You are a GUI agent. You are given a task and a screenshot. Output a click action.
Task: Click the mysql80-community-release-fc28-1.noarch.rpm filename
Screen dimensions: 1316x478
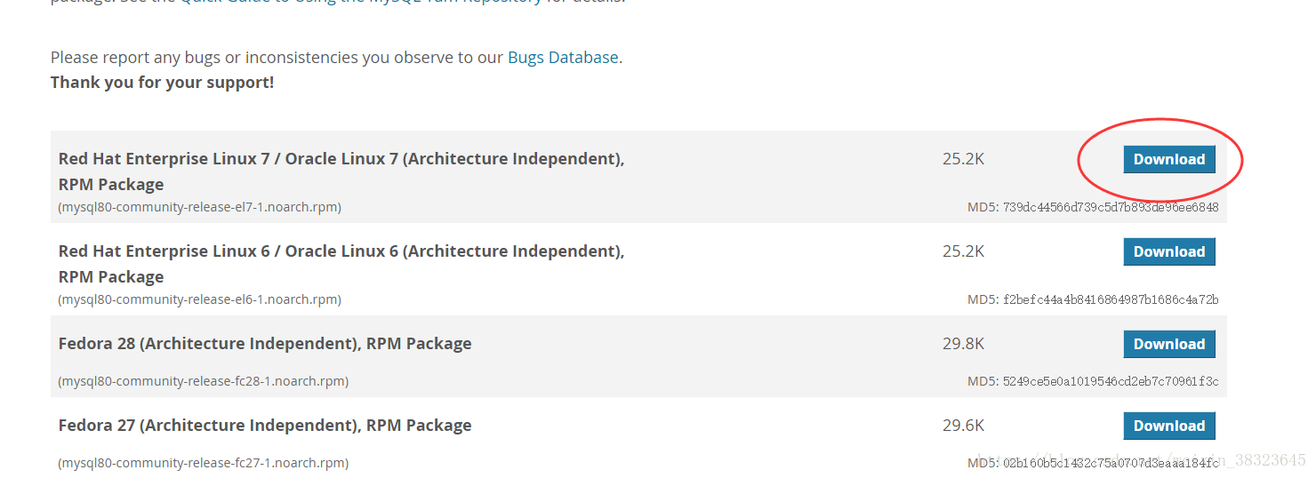pos(204,381)
